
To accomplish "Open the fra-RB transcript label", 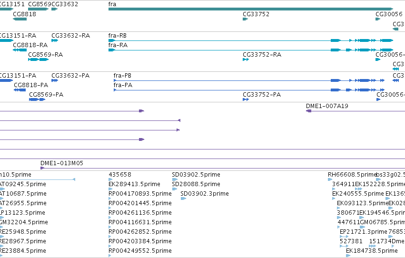I will [118, 36].
